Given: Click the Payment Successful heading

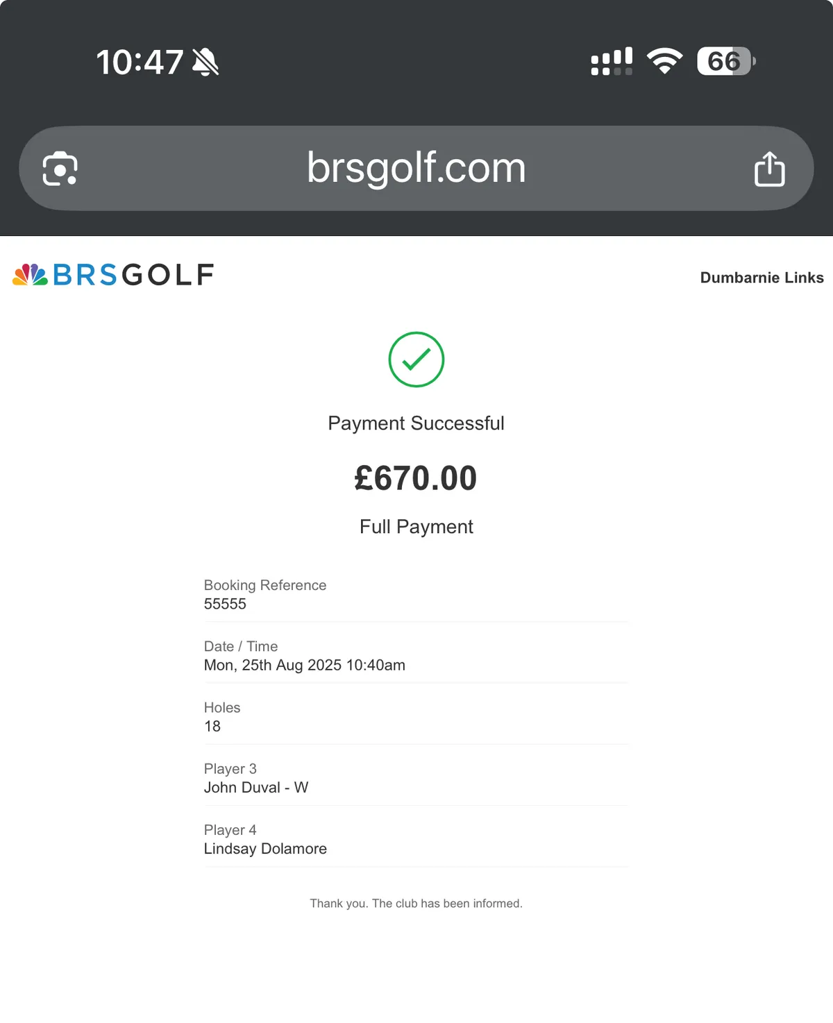Looking at the screenshot, I should pyautogui.click(x=416, y=423).
